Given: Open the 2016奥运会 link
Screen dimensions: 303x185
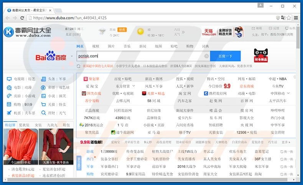Looking at the screenshot, I should [92, 125].
